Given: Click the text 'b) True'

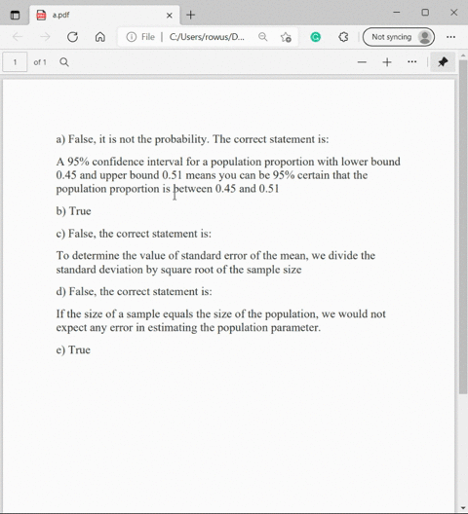Looking at the screenshot, I should coord(73,211).
